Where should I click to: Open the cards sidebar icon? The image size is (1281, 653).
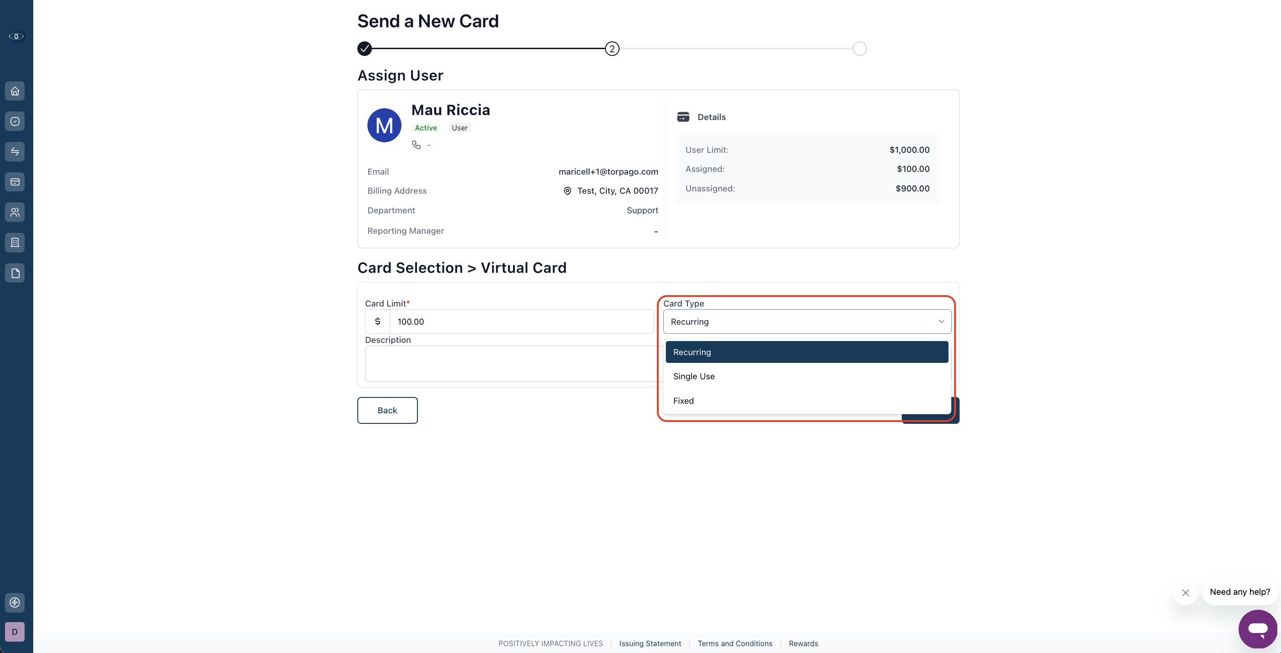pyautogui.click(x=15, y=182)
